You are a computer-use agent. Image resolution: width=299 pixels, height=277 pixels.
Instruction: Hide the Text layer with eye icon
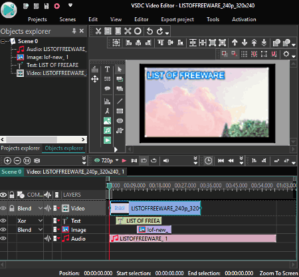tap(3, 221)
